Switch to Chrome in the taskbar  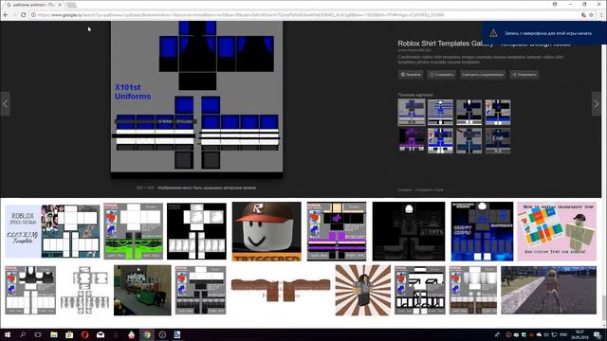(x=147, y=334)
